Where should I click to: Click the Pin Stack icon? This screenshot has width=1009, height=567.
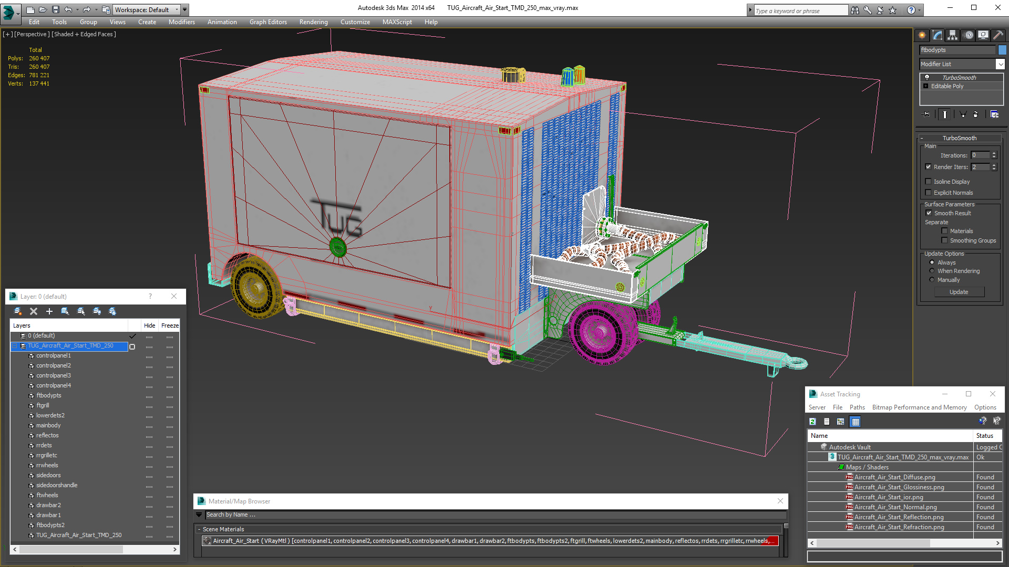click(x=926, y=114)
